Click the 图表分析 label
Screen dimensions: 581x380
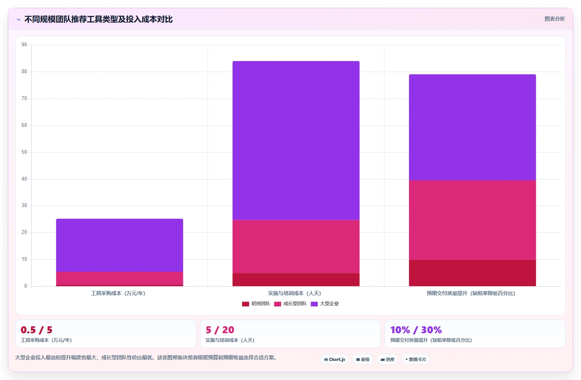tap(554, 19)
